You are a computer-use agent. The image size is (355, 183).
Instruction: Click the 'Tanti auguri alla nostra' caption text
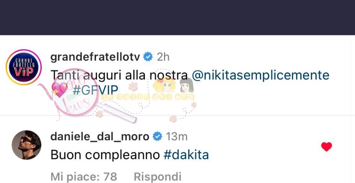(x=119, y=75)
